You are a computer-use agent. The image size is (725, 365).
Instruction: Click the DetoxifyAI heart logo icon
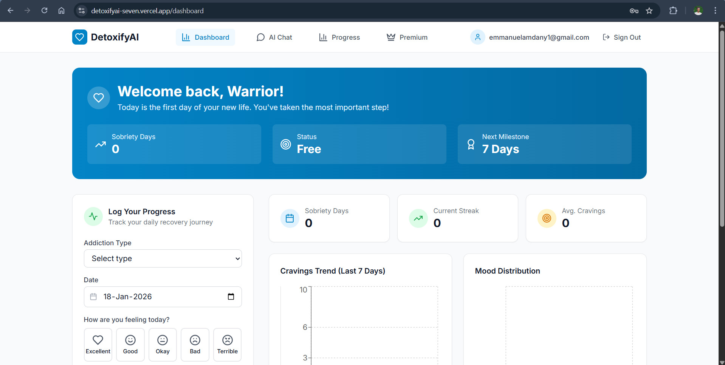pos(80,37)
